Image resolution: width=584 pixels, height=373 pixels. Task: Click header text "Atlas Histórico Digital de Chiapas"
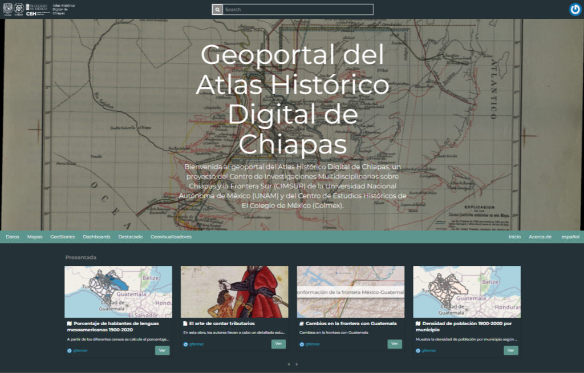(64, 9)
